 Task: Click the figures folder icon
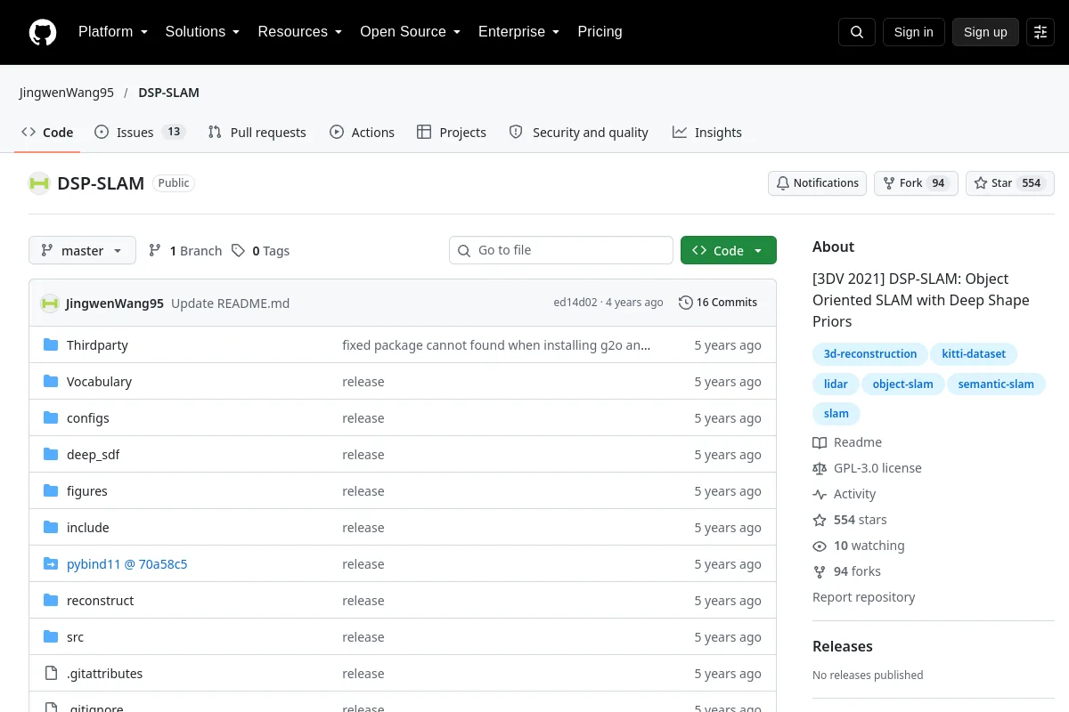point(51,491)
